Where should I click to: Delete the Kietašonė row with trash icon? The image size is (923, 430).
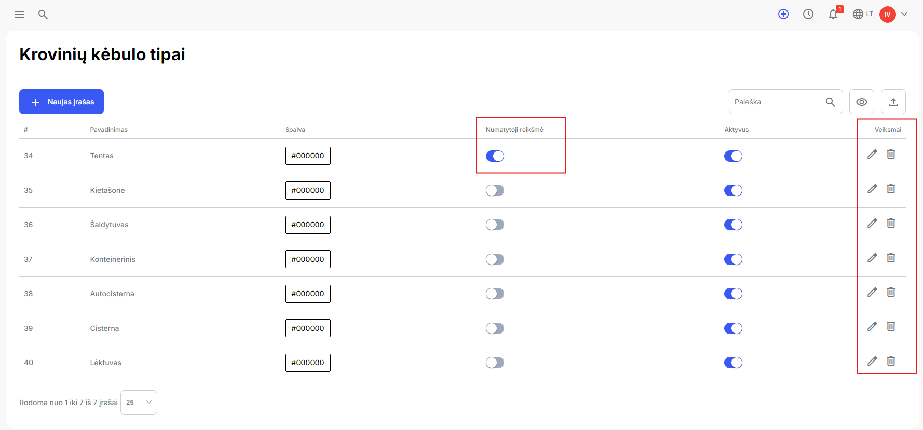coord(891,189)
